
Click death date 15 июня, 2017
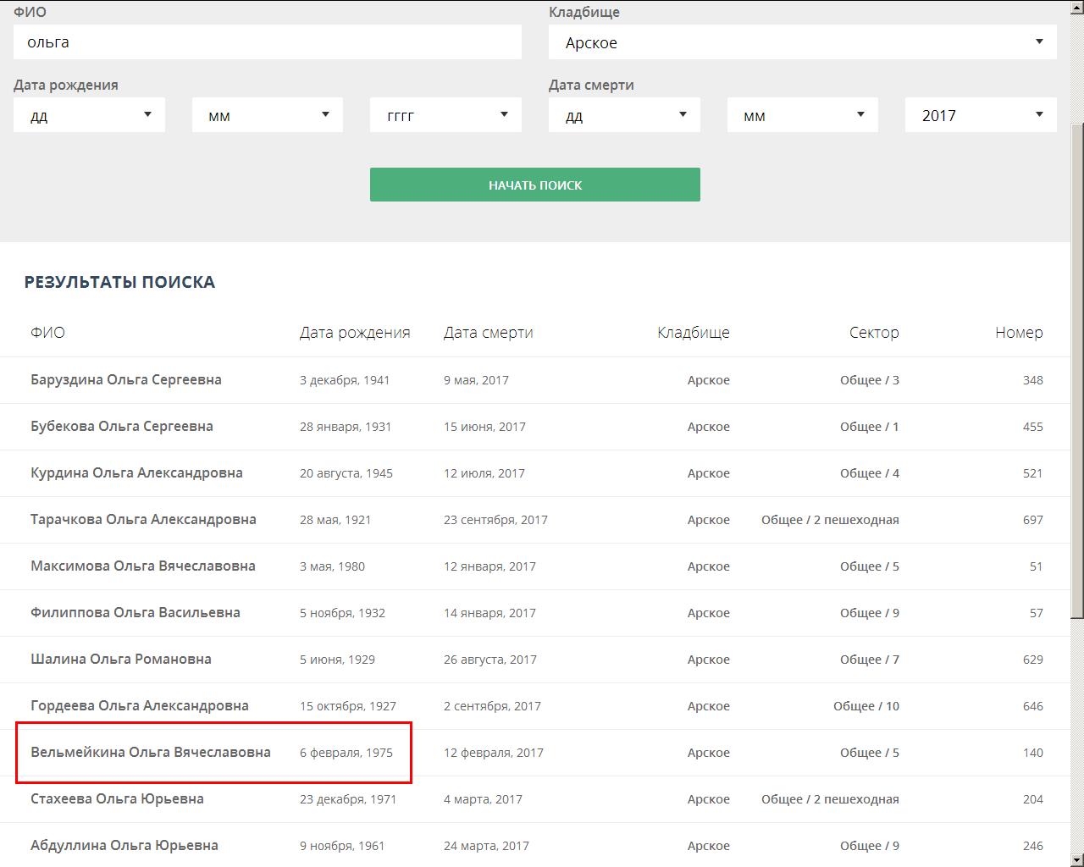pos(484,427)
